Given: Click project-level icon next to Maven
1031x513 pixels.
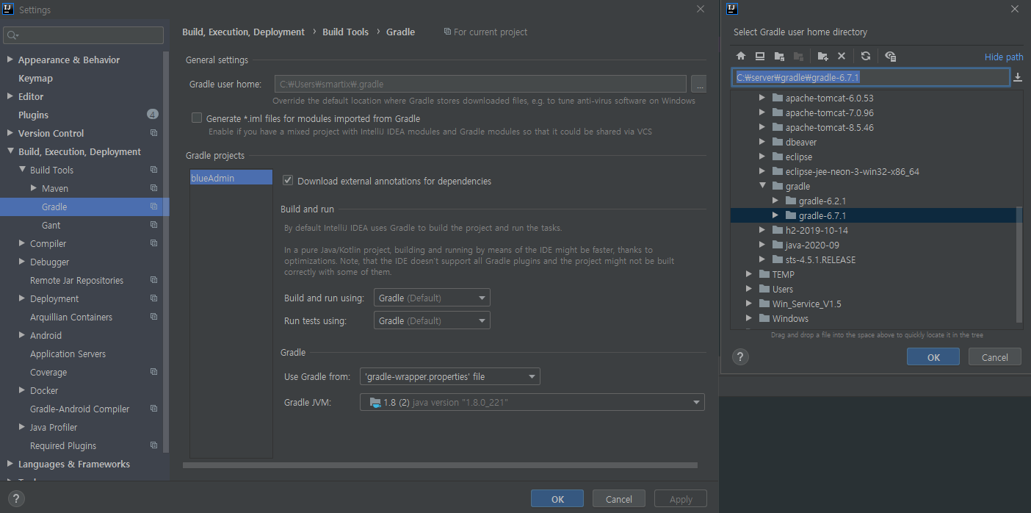Looking at the screenshot, I should point(153,188).
